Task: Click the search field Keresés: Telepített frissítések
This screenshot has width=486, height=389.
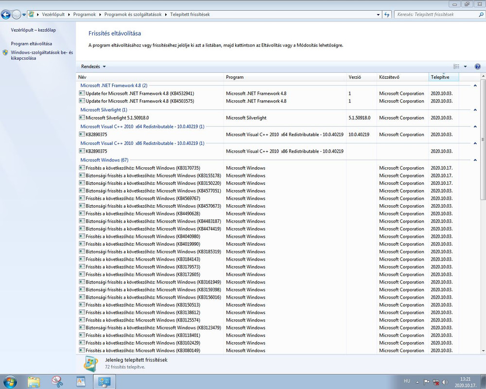Action: [435, 15]
